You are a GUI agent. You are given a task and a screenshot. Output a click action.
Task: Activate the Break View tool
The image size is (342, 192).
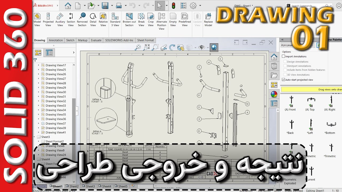141,20
